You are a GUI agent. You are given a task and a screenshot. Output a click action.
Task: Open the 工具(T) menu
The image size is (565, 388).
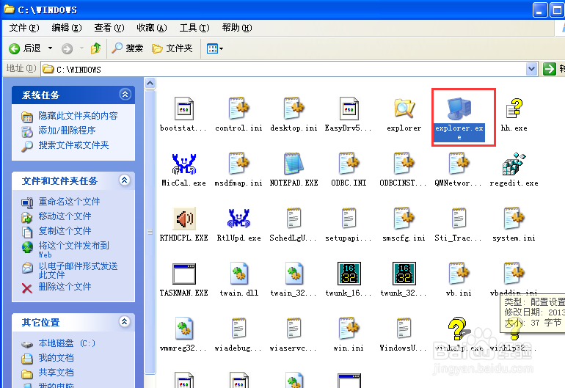click(x=194, y=28)
